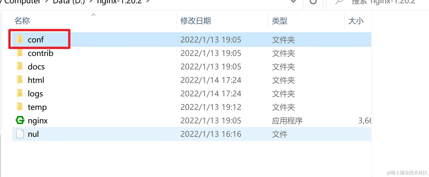
Task: Select the html folder icon
Action: 20,80
